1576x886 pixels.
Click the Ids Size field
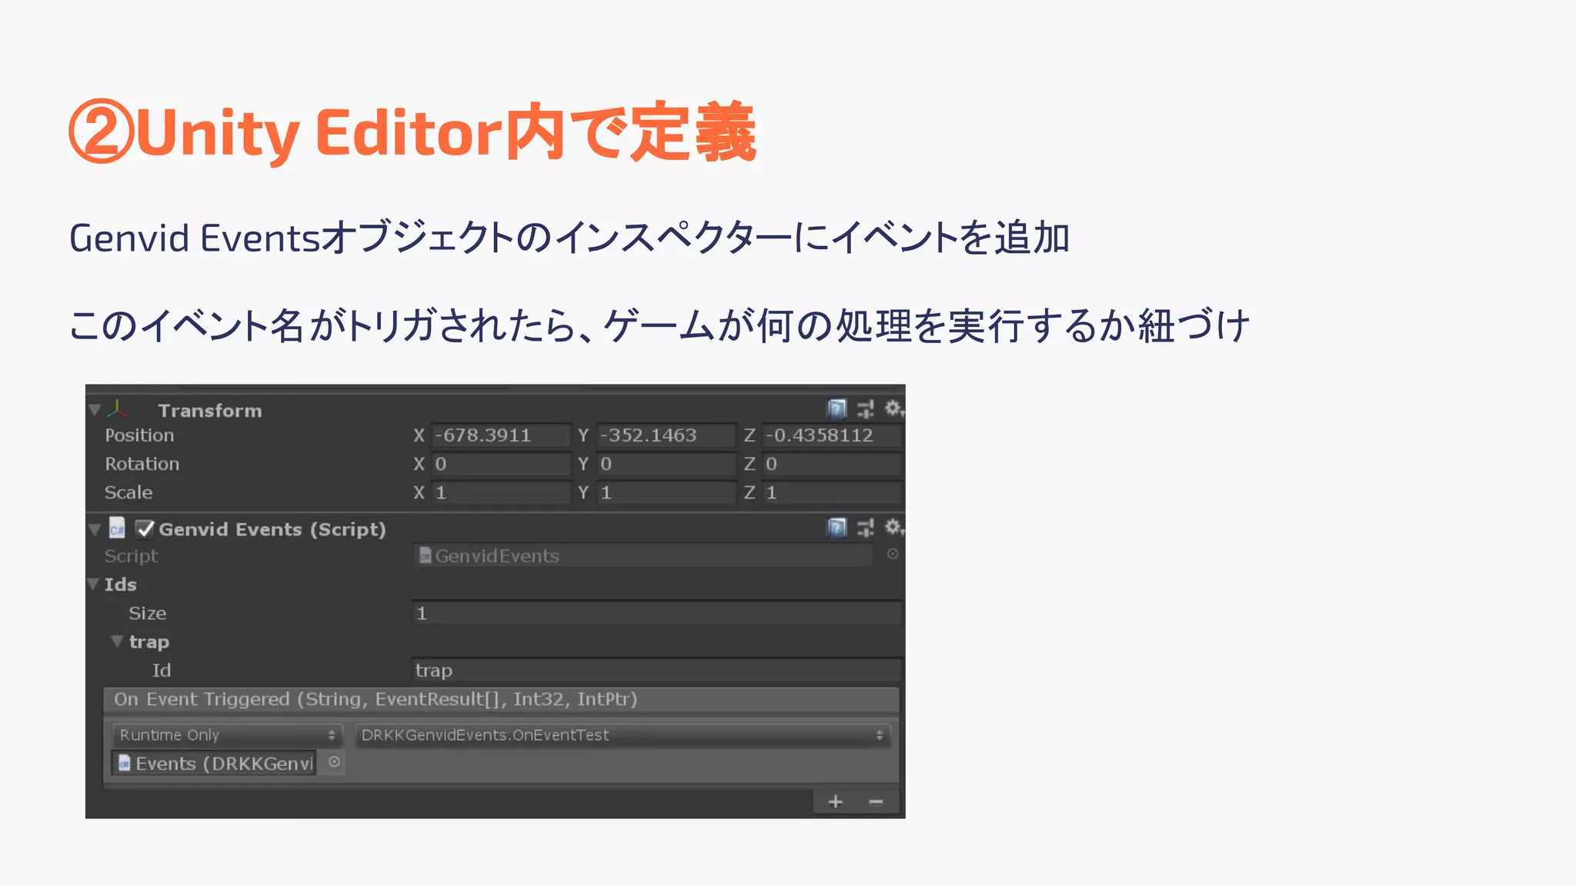656,613
